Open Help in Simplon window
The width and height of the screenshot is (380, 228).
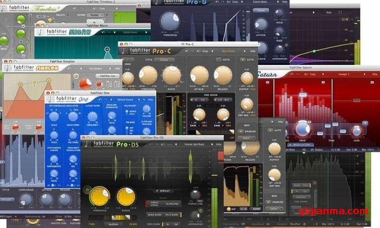(x=118, y=69)
